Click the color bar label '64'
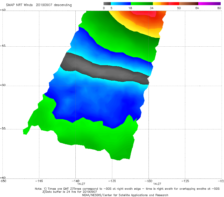 point(197,8)
